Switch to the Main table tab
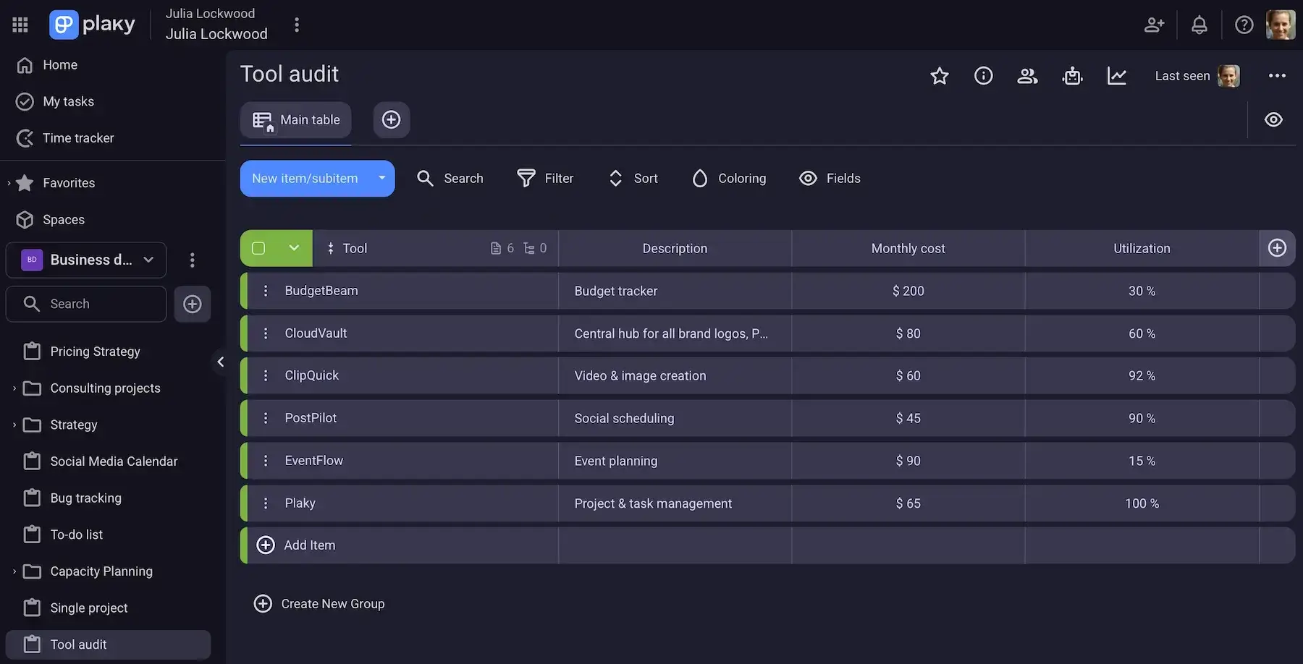 (x=295, y=119)
